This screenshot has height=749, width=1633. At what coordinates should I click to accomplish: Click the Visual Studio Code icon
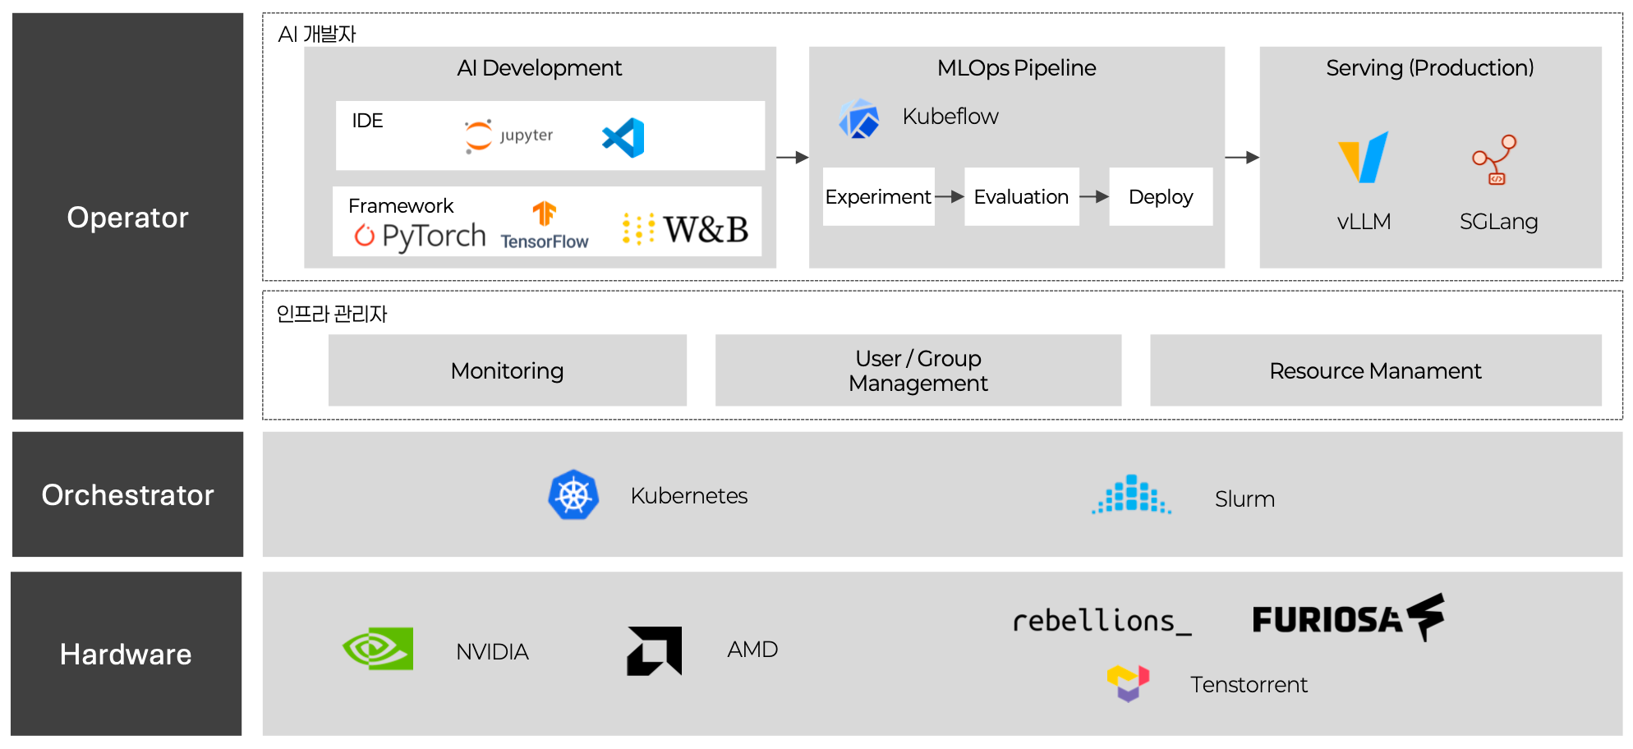623,138
